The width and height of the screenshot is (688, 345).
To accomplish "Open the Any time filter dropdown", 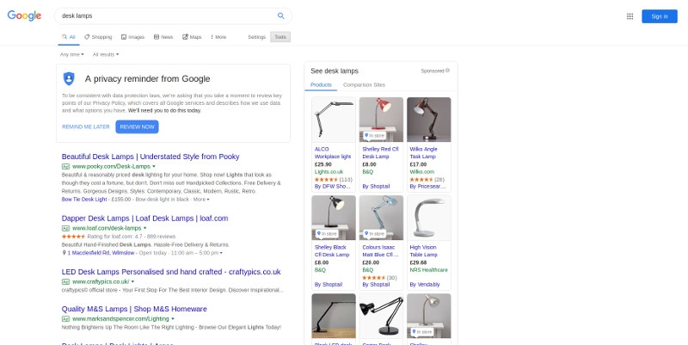I will tap(72, 55).
